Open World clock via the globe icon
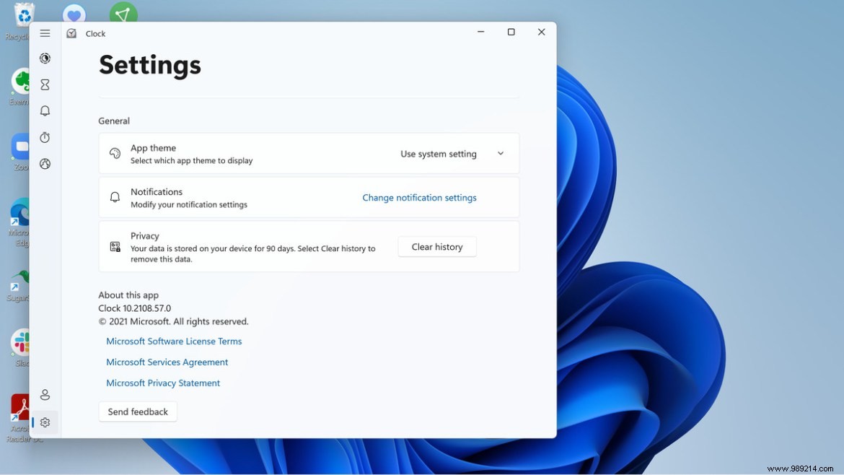Image resolution: width=844 pixels, height=475 pixels. click(x=45, y=164)
